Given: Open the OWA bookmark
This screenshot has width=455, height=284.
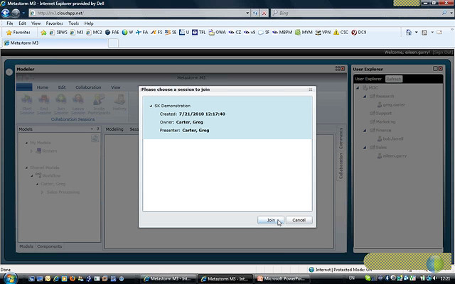Looking at the screenshot, I should (217, 32).
